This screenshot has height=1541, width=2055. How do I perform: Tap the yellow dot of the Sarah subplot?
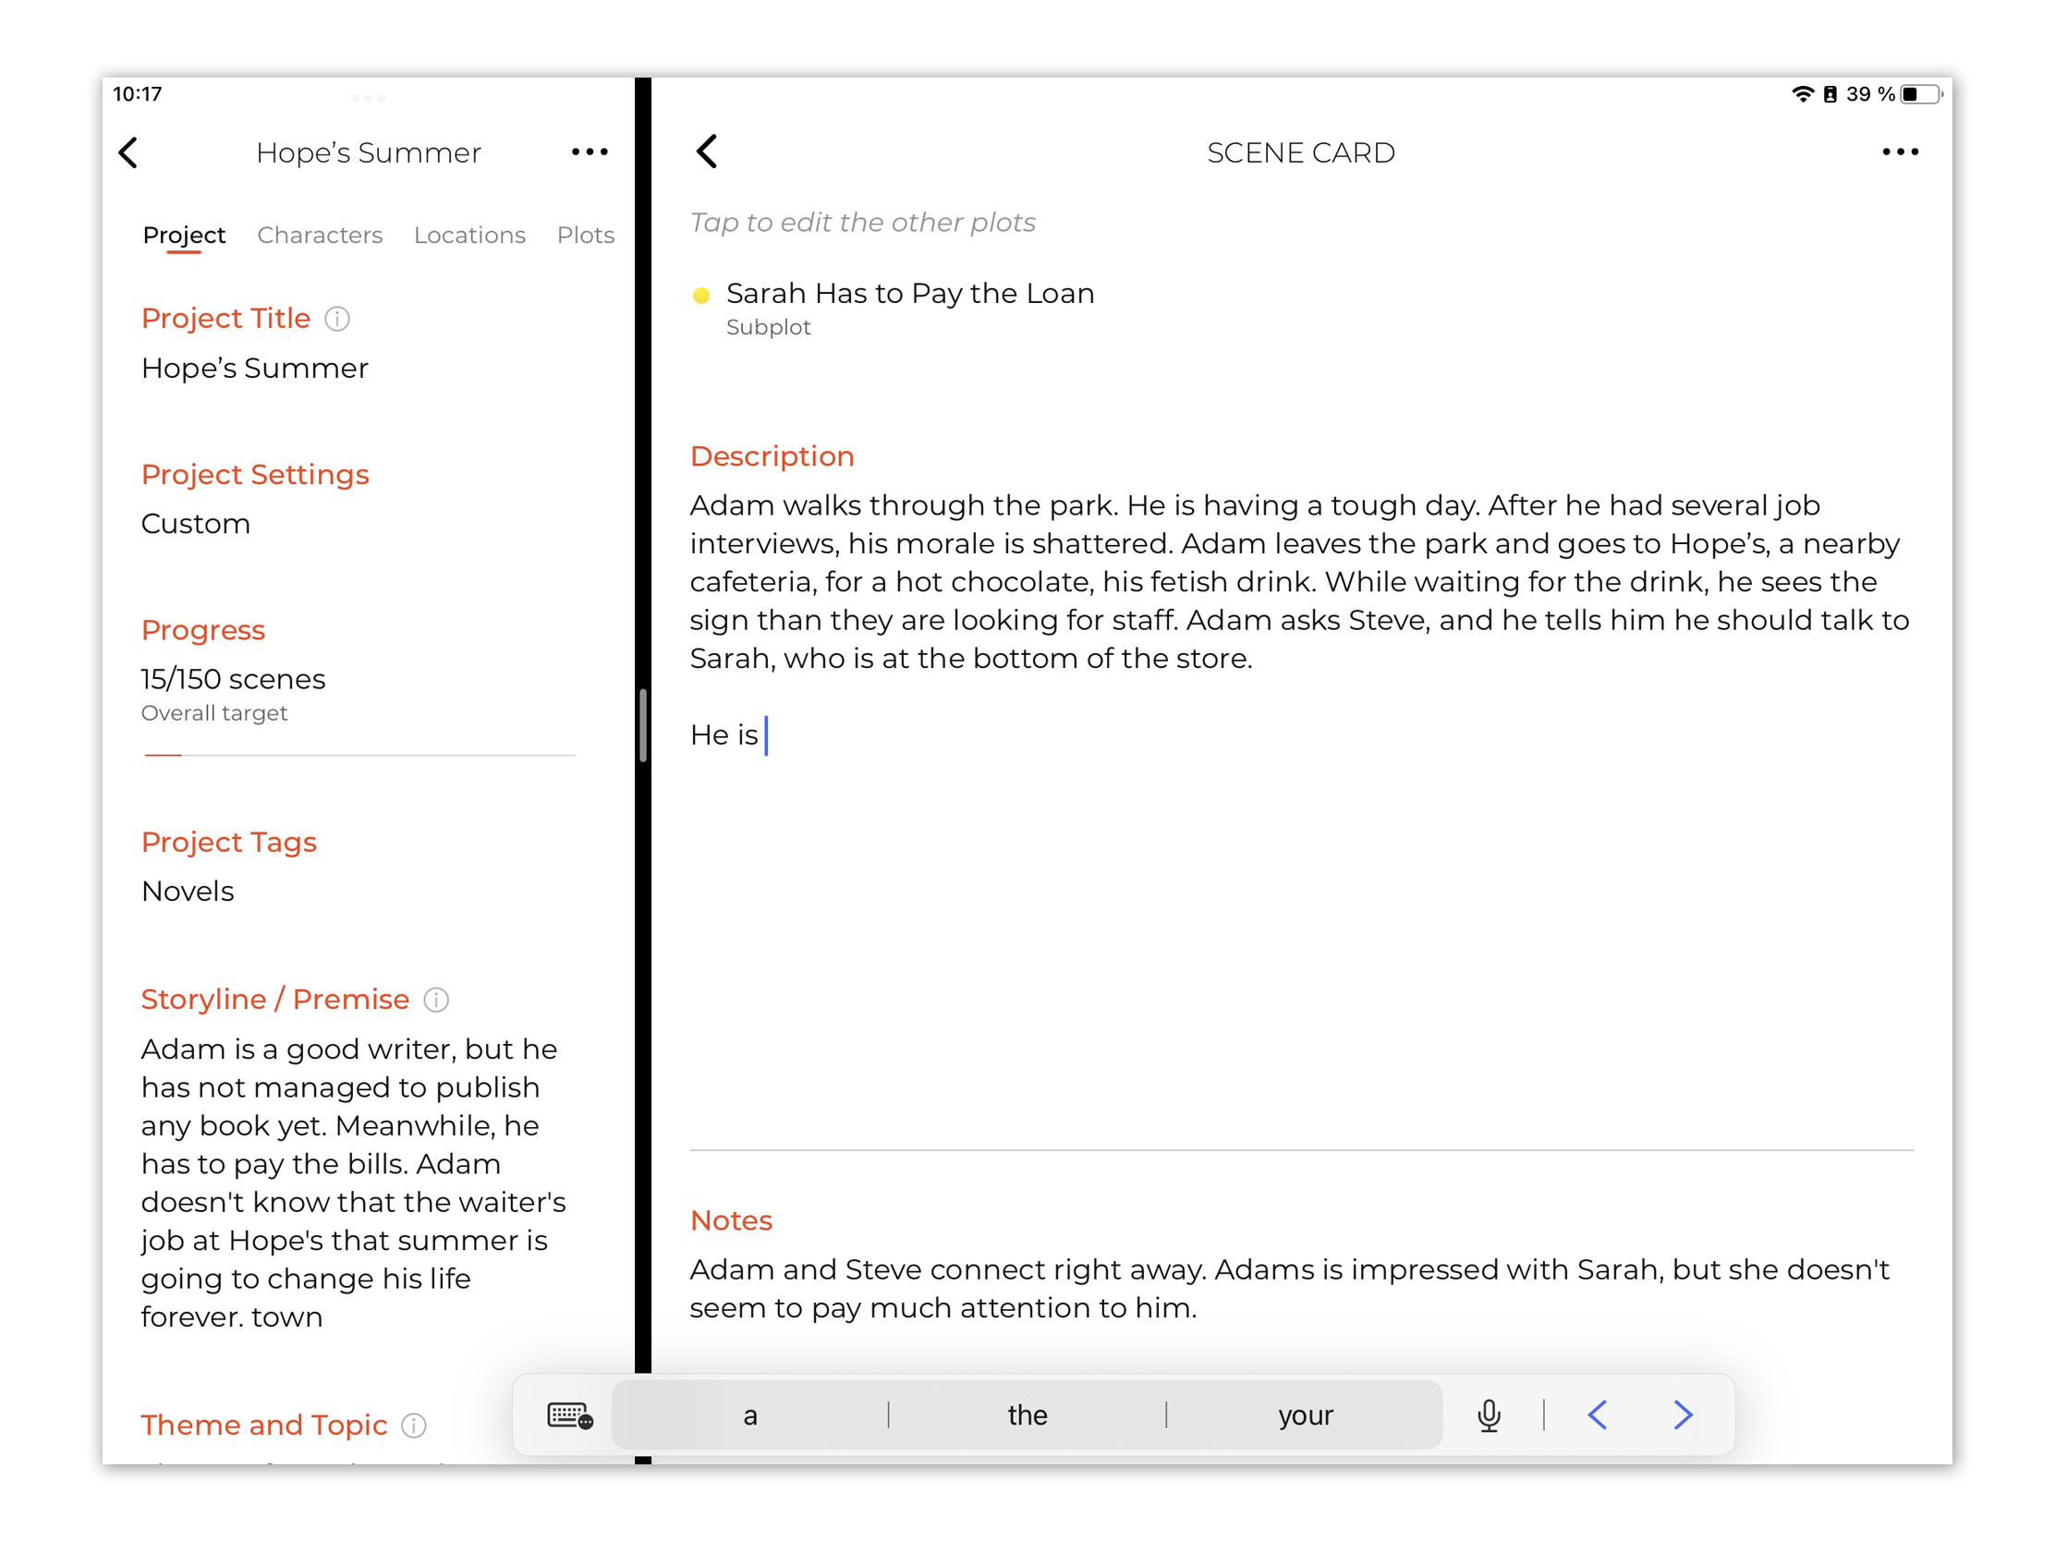click(701, 296)
